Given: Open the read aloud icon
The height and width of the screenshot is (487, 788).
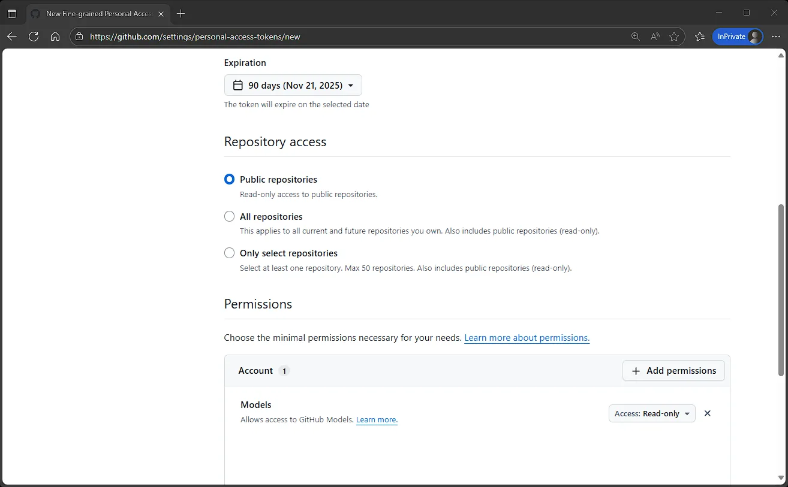Looking at the screenshot, I should [x=655, y=37].
